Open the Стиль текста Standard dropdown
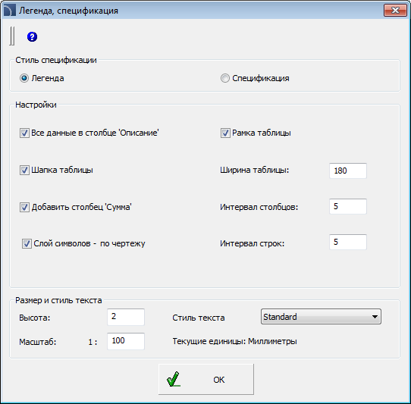This screenshot has height=404, width=411. (x=321, y=317)
